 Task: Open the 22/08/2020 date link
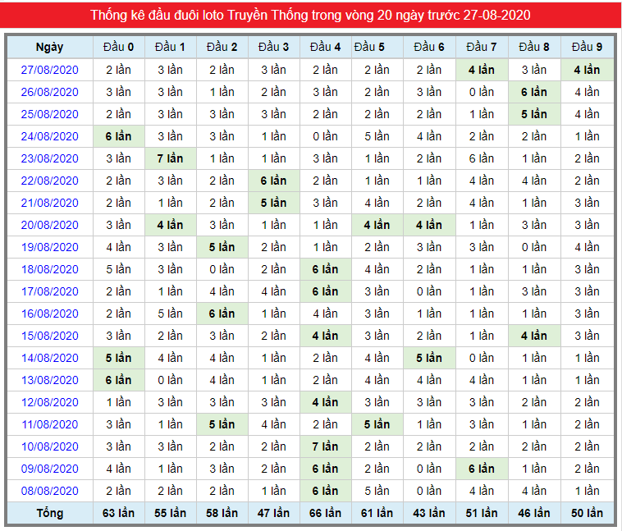pos(49,181)
